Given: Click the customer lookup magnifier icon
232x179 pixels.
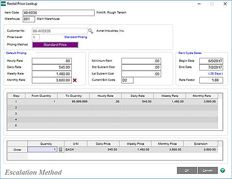Looking at the screenshot, I should click(x=91, y=31).
